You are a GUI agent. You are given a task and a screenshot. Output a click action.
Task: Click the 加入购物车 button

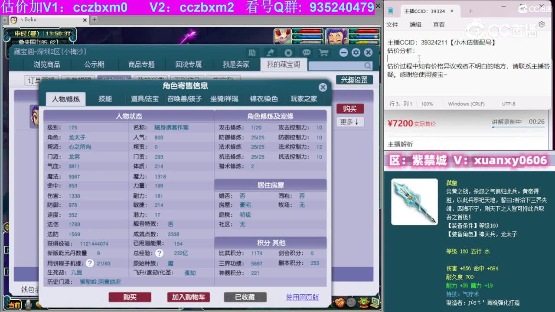pyautogui.click(x=189, y=297)
